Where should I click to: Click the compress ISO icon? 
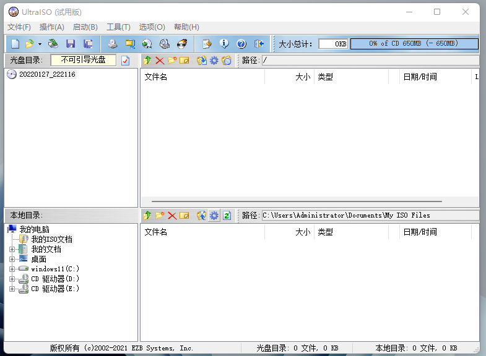[x=130, y=44]
